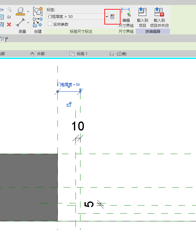Viewport: 196px width, 230px height.
Task: Open the 标签 label parameter dropdown arrow
Action: pos(107,16)
